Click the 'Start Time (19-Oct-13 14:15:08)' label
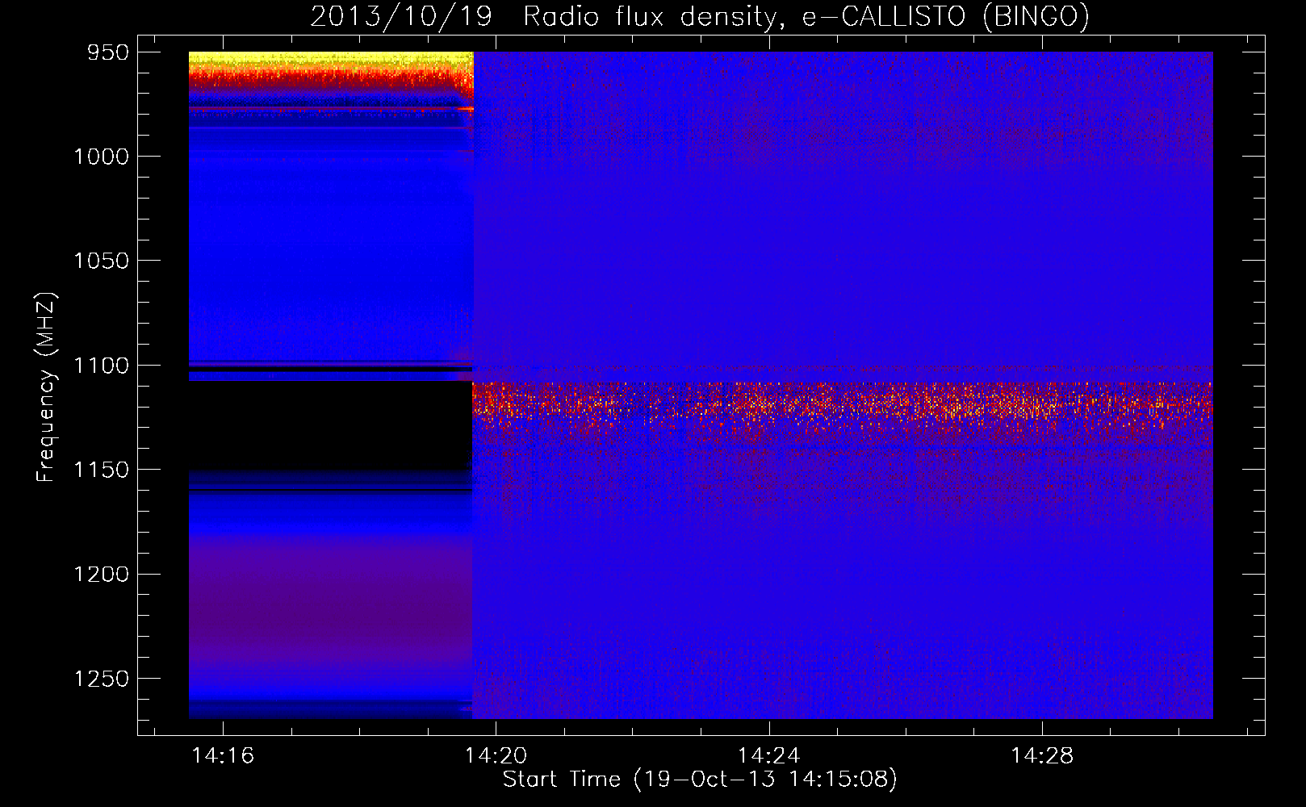The image size is (1306, 807). coord(700,780)
